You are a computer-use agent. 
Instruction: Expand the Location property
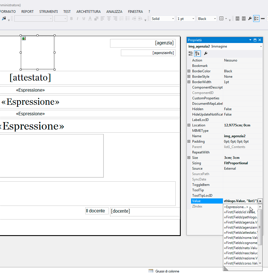tap(189, 125)
